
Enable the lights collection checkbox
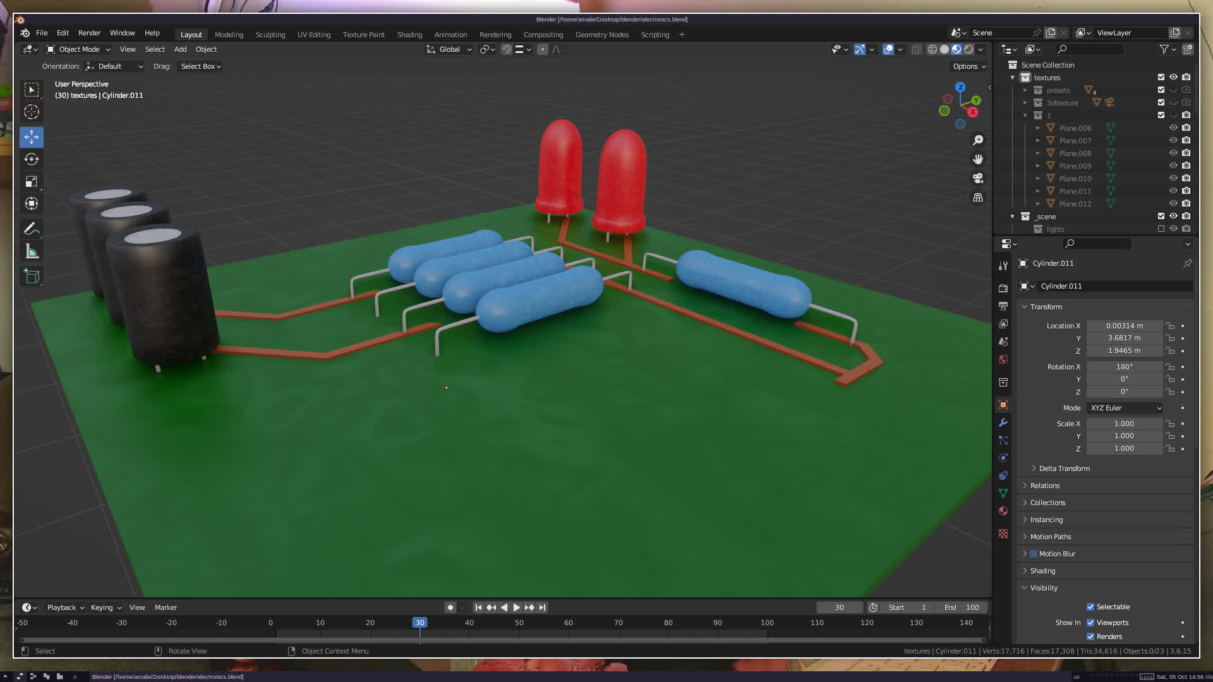[1161, 229]
